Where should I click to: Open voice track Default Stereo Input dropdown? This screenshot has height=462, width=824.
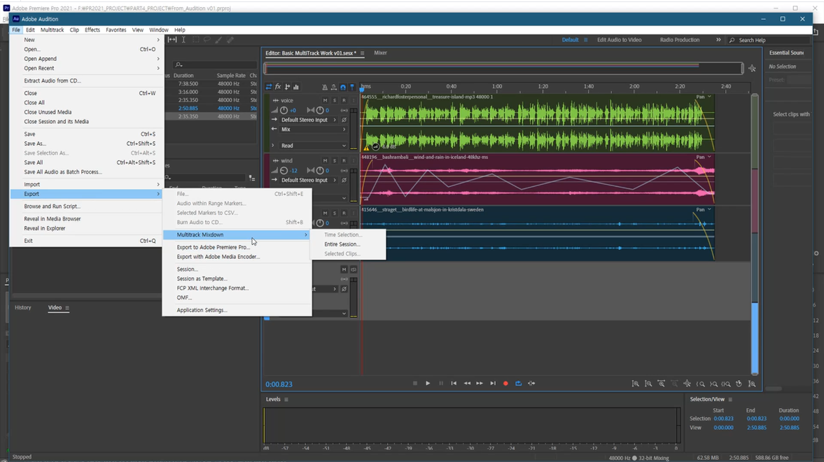(309, 120)
